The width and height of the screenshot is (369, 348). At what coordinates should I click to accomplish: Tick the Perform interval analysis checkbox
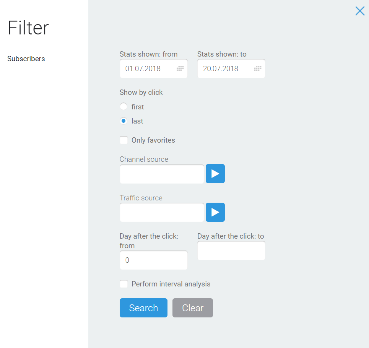pos(124,284)
